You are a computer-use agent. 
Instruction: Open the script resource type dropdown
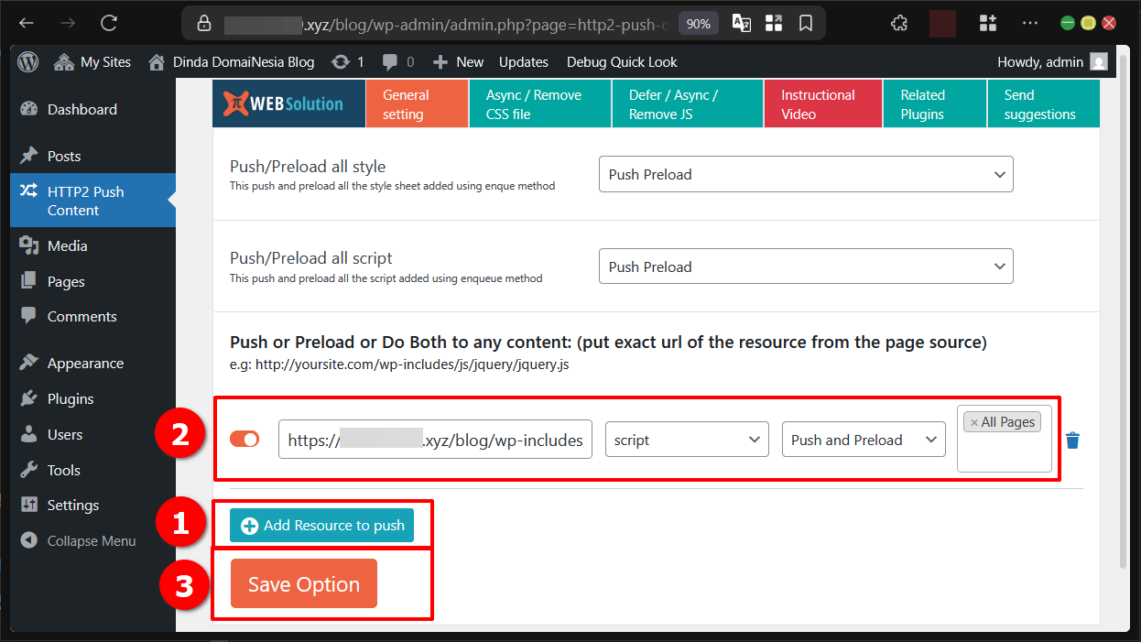(x=686, y=440)
